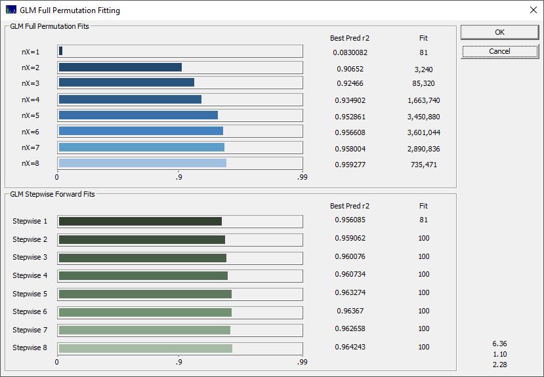
Task: Click stepwise r2 value 0.960076
Action: 350,256
